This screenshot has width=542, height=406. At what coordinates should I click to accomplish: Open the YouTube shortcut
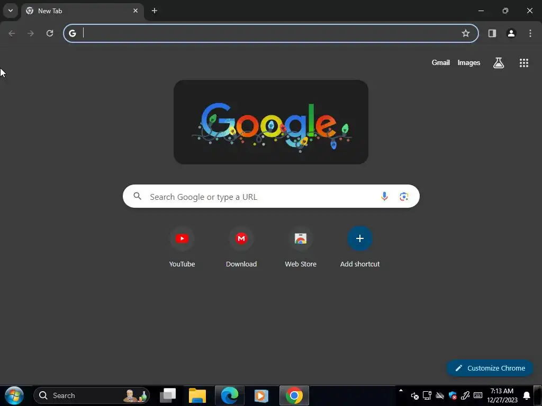[x=182, y=247]
